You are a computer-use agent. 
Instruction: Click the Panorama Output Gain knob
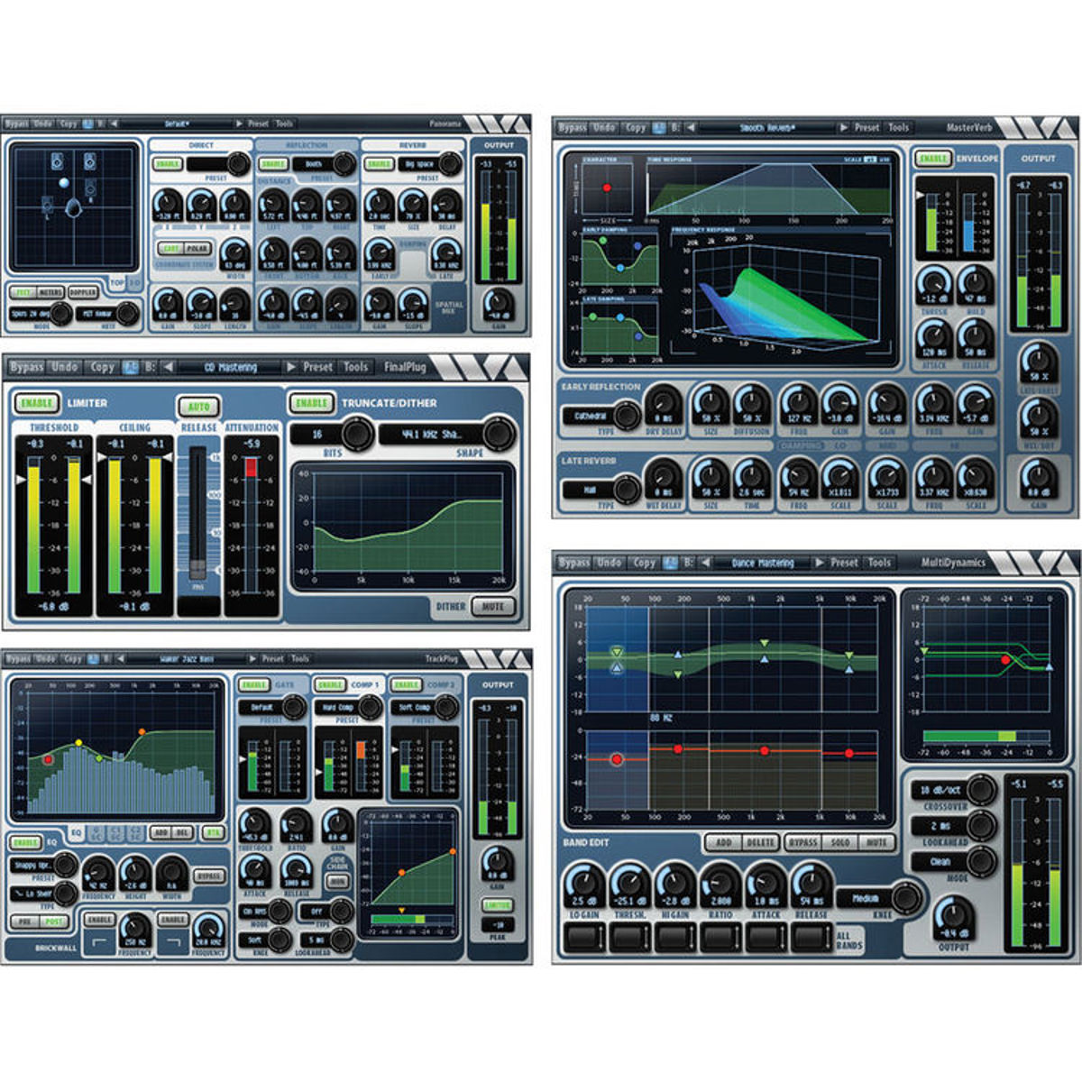[x=498, y=304]
